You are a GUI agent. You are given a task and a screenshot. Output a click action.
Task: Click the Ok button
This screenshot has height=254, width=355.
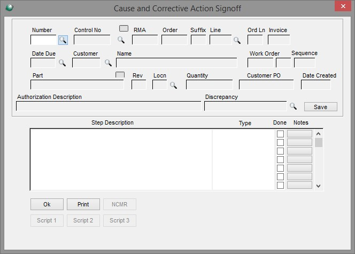(47, 204)
